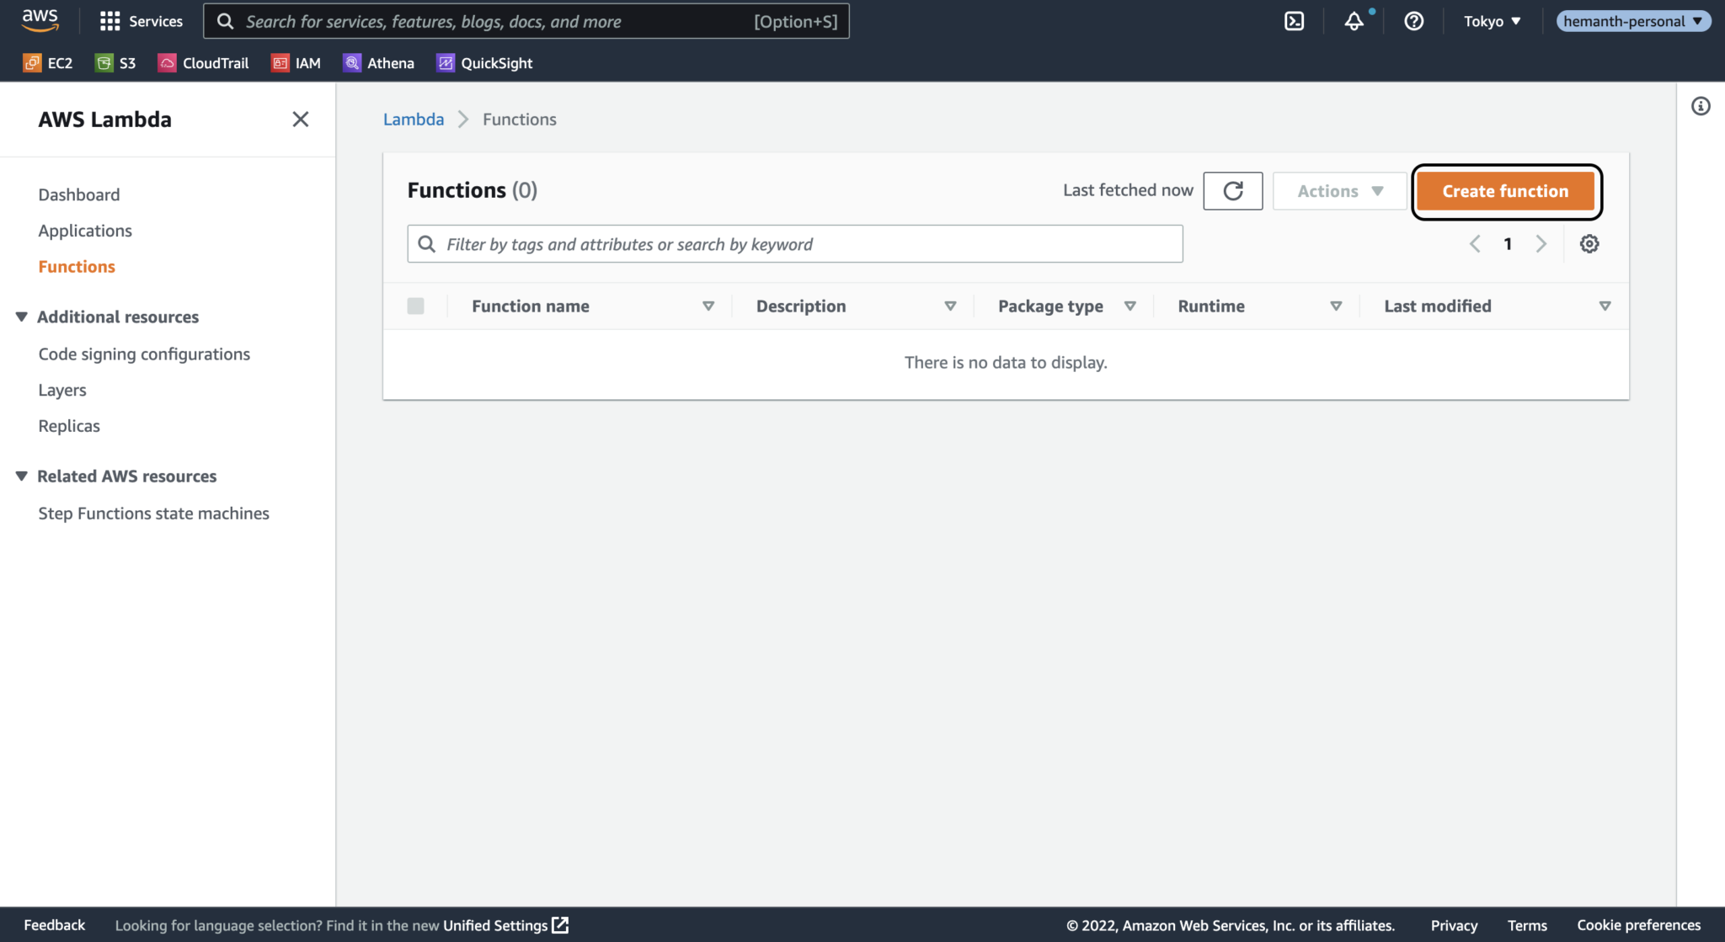Open the notifications bell
Viewport: 1725px width, 942px height.
pyautogui.click(x=1354, y=21)
